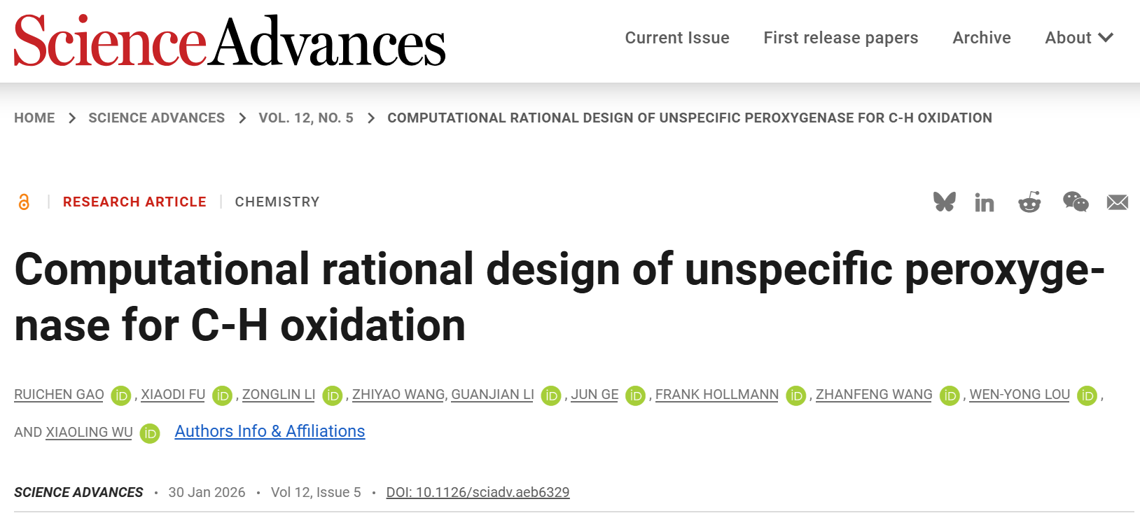Email this article using envelope icon

pyautogui.click(x=1117, y=202)
